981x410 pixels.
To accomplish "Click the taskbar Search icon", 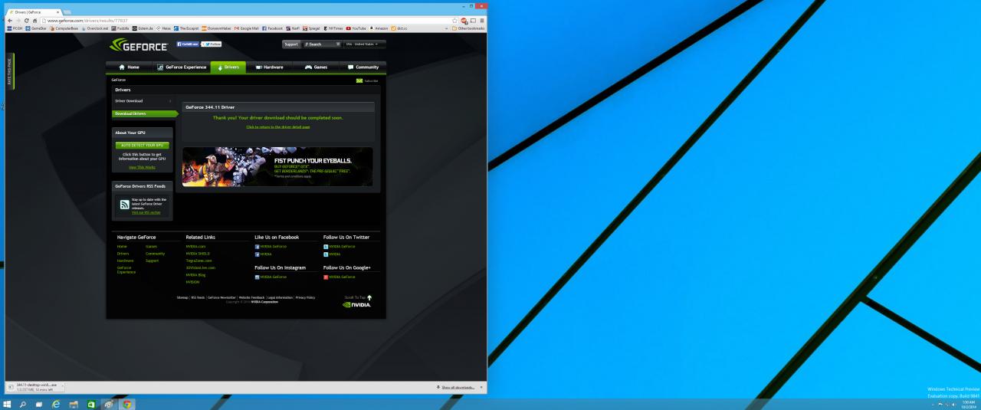I will point(24,404).
